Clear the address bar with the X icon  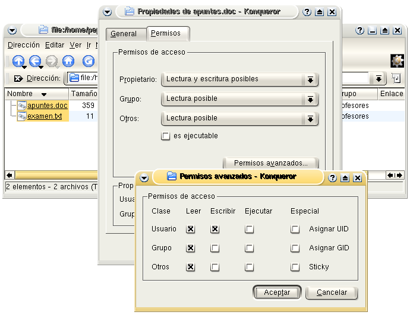pyautogui.click(x=18, y=78)
